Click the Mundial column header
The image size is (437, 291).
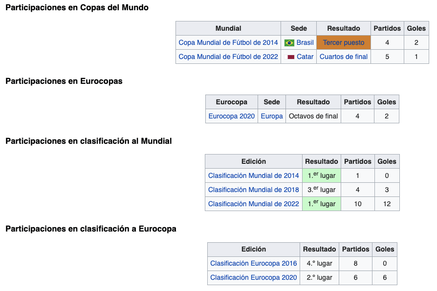coord(228,28)
